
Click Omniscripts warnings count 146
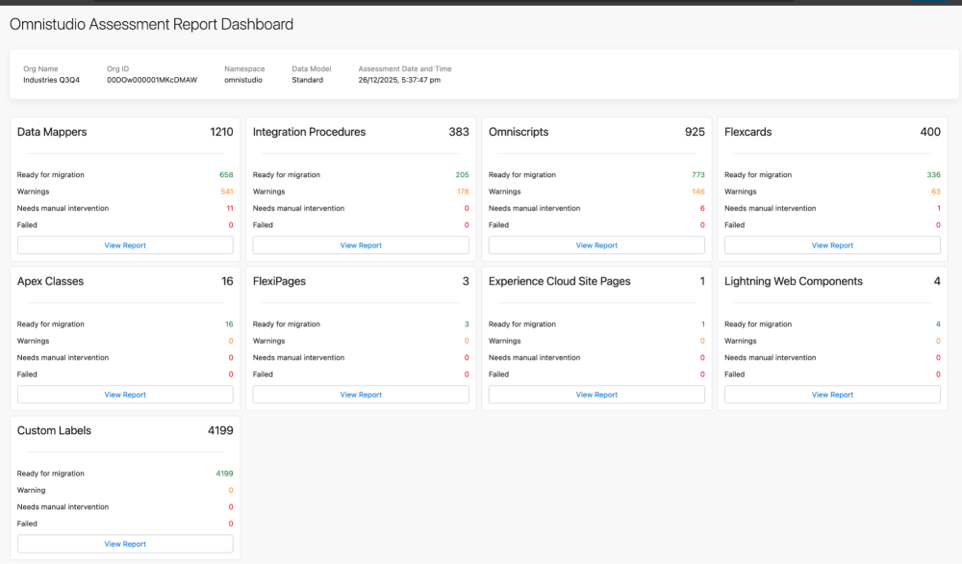pos(698,192)
